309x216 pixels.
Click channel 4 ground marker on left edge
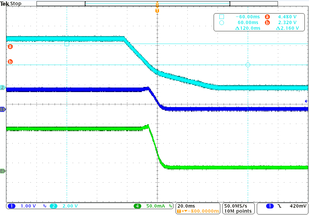click(3, 171)
